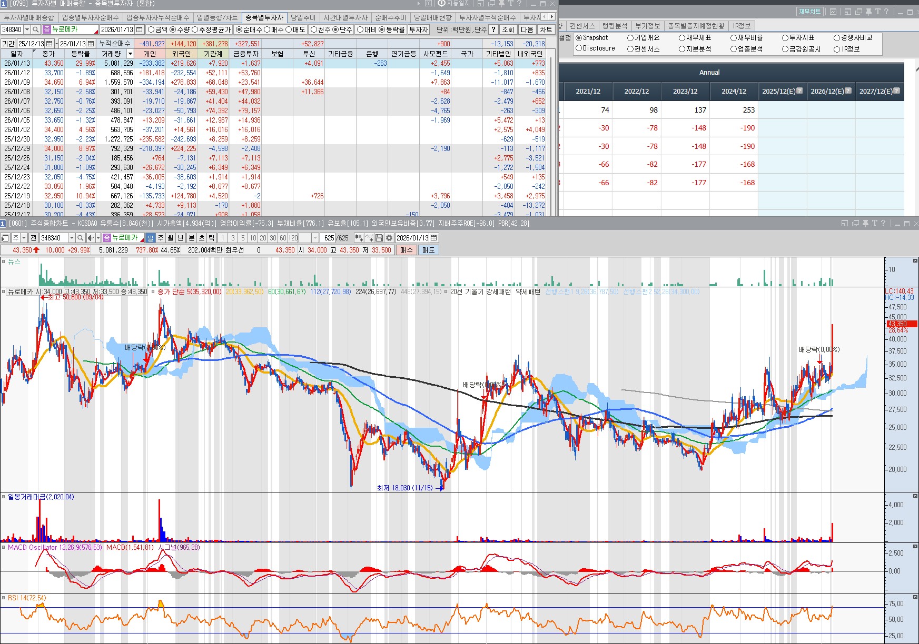The image size is (919, 644).
Task: Click the 투자자 button
Action: click(419, 29)
